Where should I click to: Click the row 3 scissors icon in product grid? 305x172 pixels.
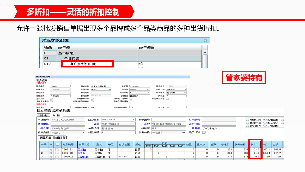point(51,156)
